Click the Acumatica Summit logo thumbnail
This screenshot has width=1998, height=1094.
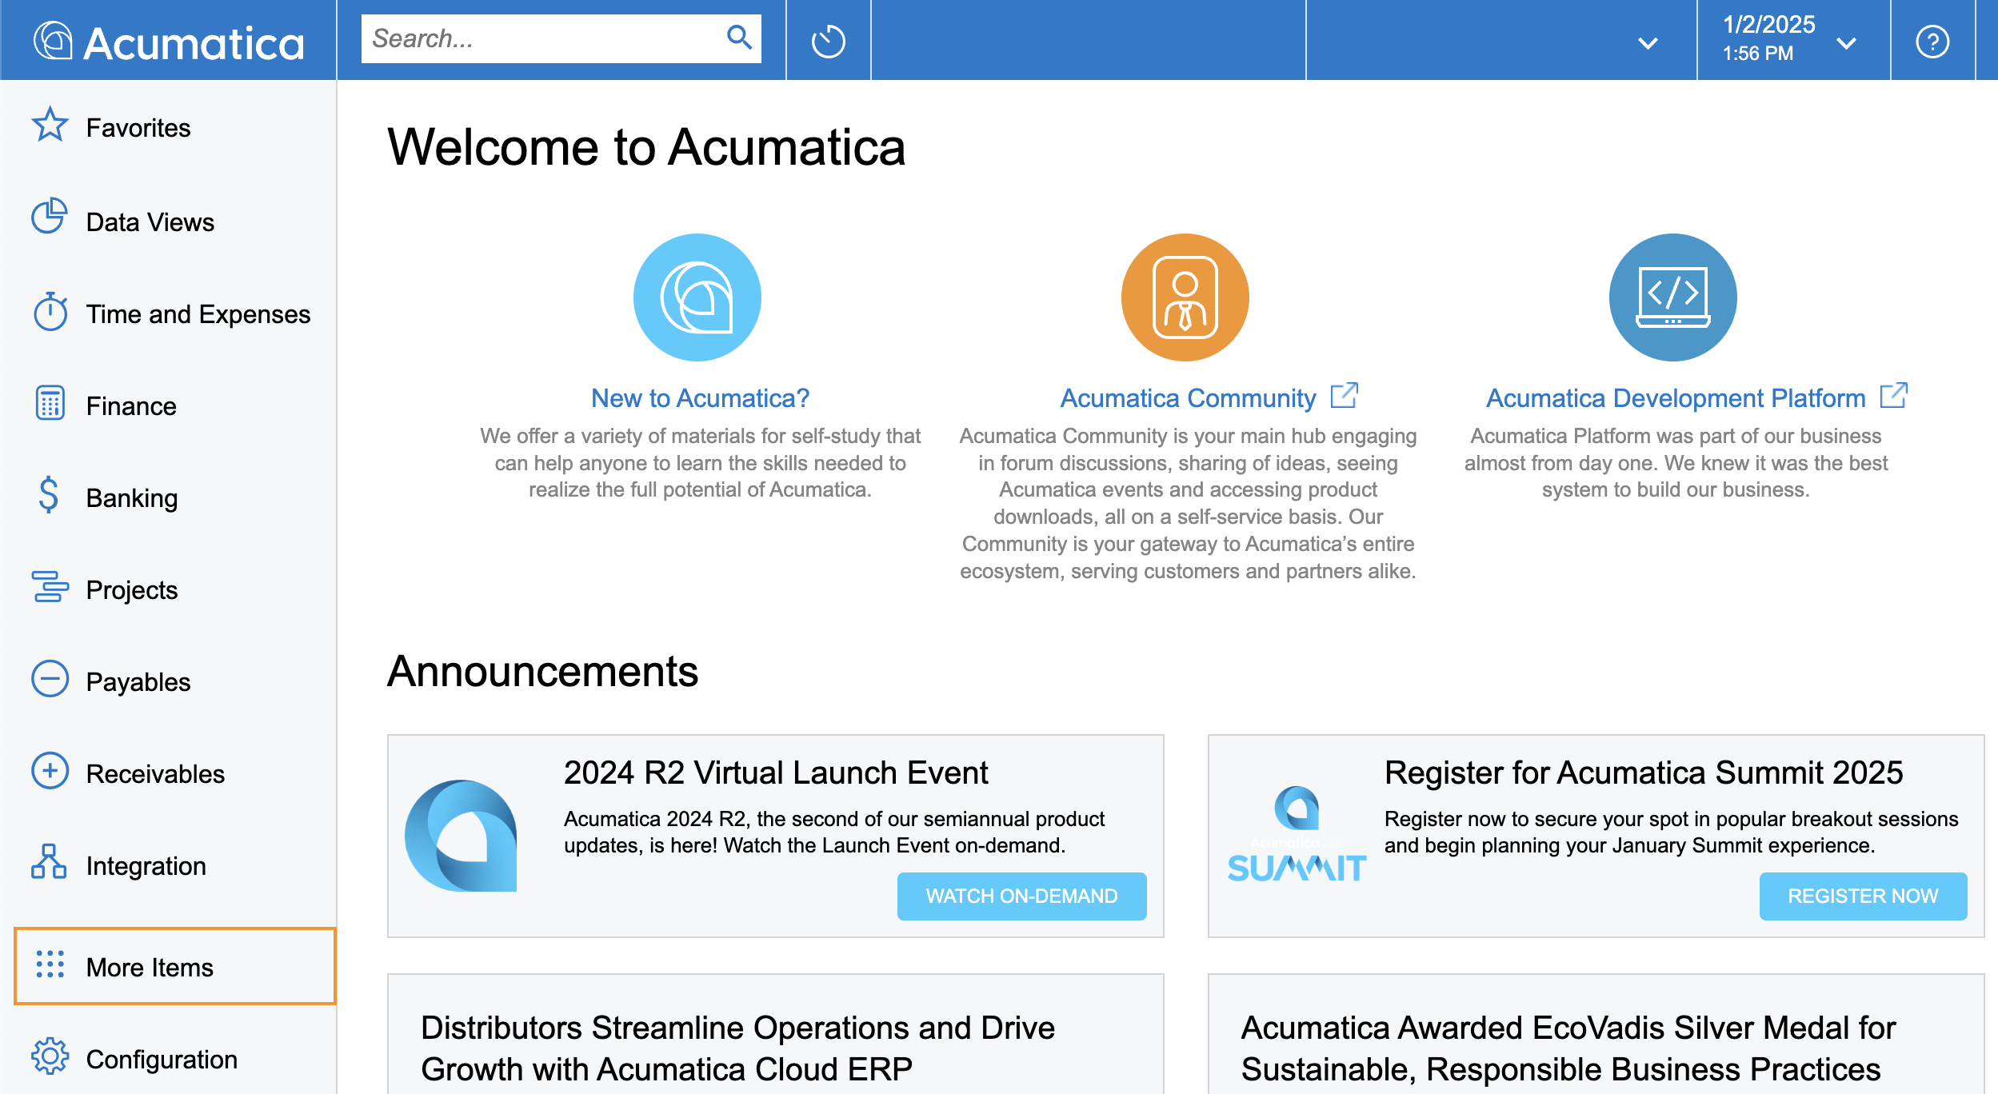(x=1297, y=835)
